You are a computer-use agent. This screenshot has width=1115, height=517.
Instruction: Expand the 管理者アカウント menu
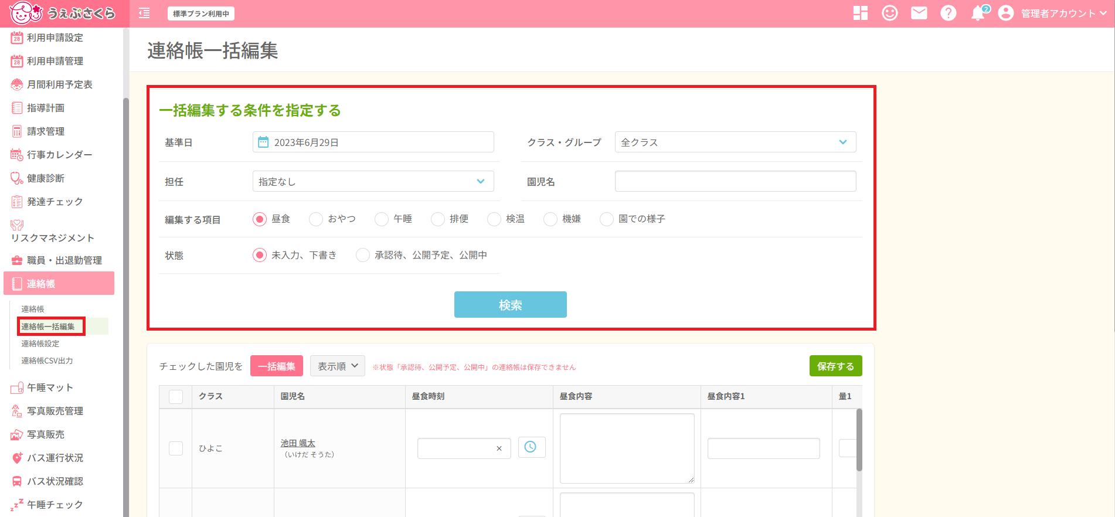point(1063,13)
